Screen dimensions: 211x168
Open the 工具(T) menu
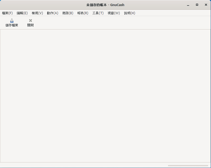click(x=98, y=13)
